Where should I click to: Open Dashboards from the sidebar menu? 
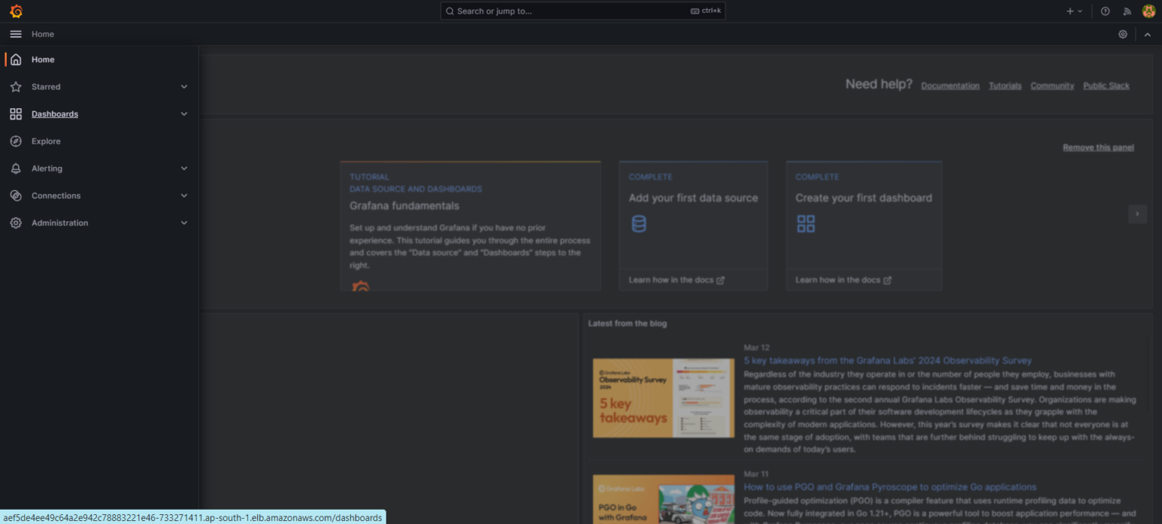coord(54,114)
